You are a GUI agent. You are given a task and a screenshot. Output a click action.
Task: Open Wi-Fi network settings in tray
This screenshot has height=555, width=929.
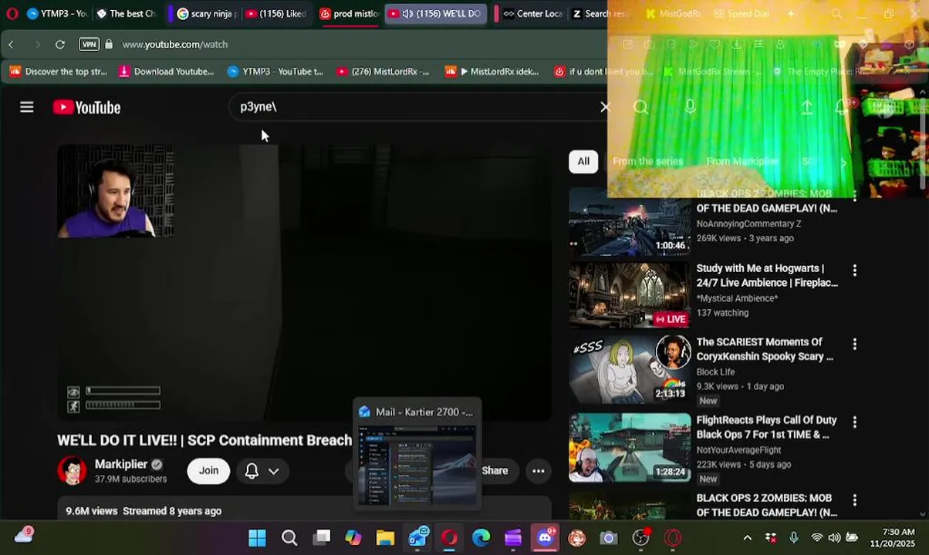pos(816,538)
